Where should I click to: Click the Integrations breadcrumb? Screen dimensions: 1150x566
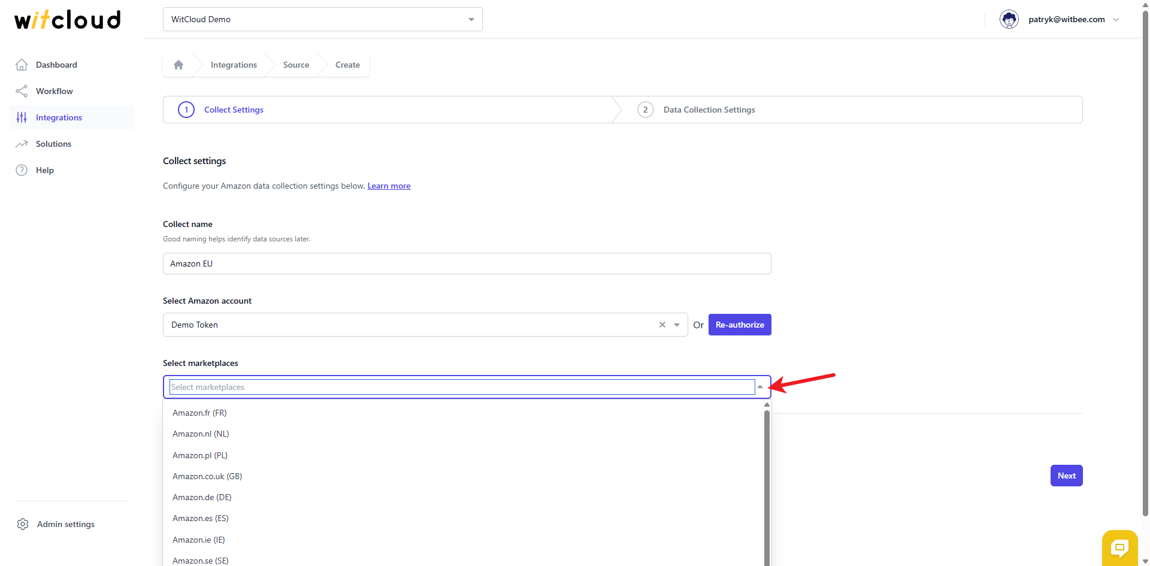click(x=234, y=65)
